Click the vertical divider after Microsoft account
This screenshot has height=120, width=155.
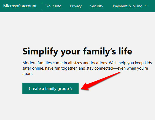click(x=42, y=6)
